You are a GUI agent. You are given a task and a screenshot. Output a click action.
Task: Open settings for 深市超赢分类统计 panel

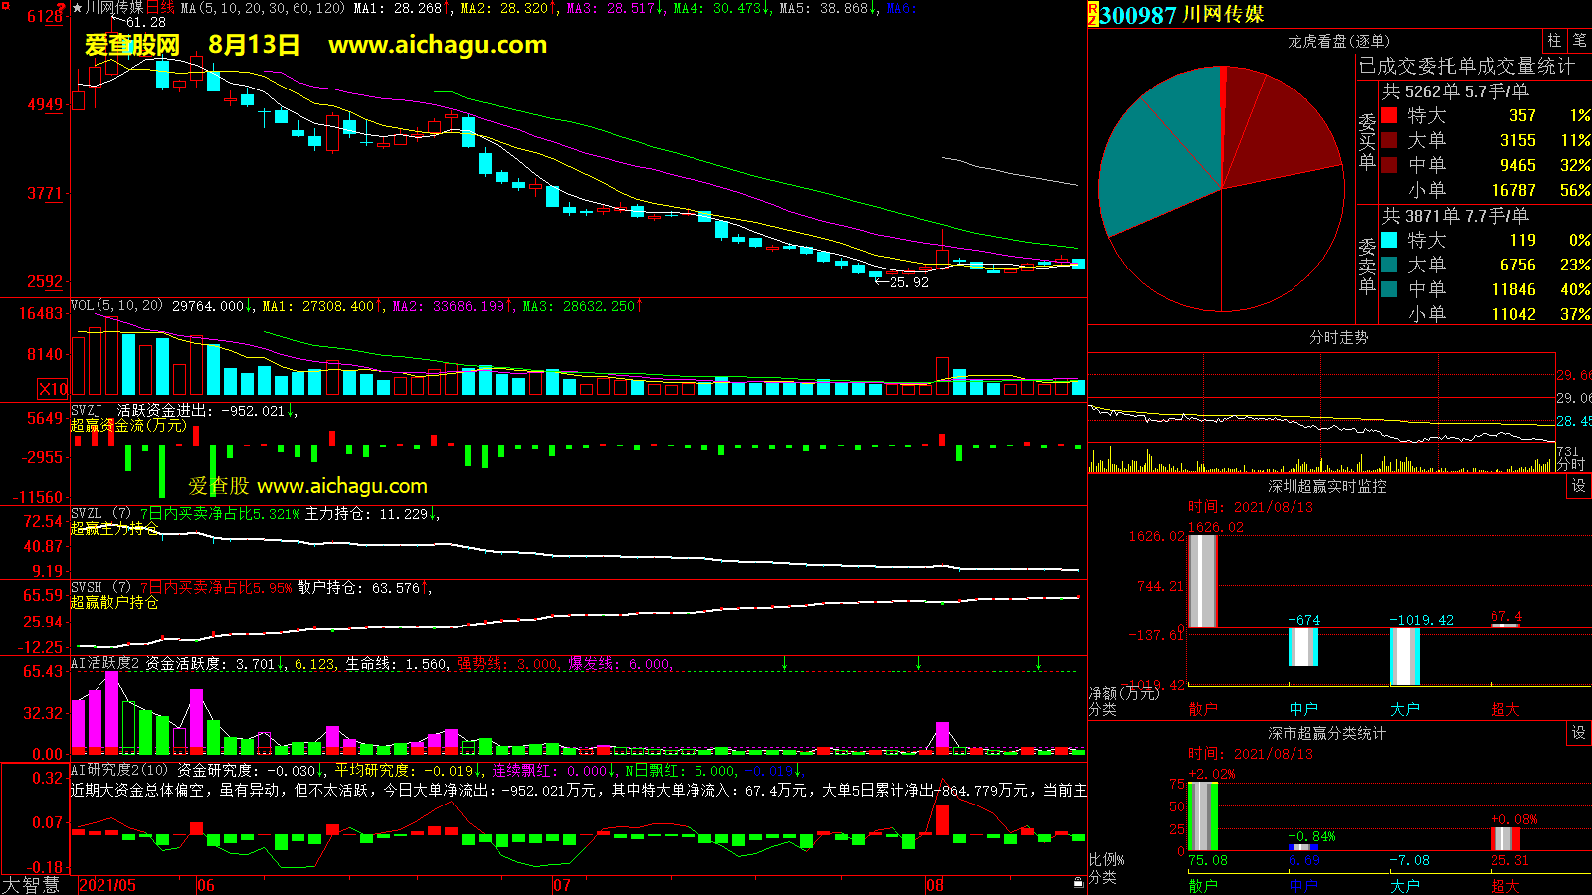click(x=1578, y=733)
